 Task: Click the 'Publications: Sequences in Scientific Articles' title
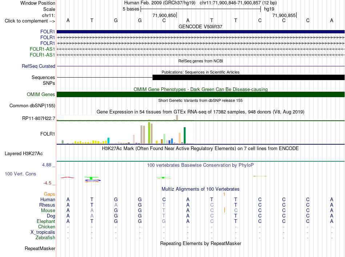(x=200, y=72)
